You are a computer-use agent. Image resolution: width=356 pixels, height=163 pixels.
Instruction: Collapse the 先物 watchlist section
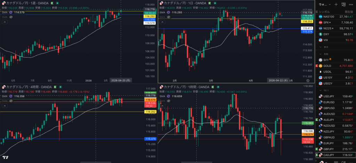tap(321, 54)
